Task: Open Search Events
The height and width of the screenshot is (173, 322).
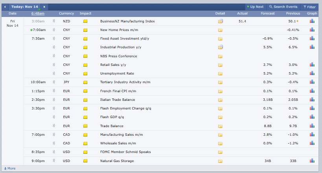Action: click(x=283, y=7)
